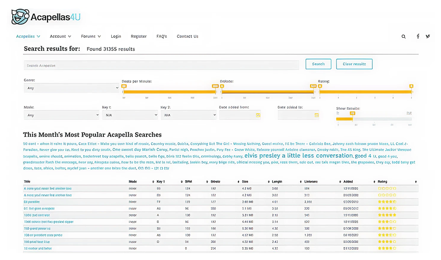Open the FAQ's page
The image size is (441, 260).
pos(162,36)
